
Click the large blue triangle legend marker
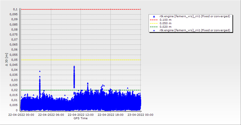[154, 16]
